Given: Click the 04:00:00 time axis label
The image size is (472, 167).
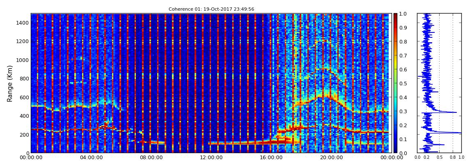Looking at the screenshot, I should (91, 158).
